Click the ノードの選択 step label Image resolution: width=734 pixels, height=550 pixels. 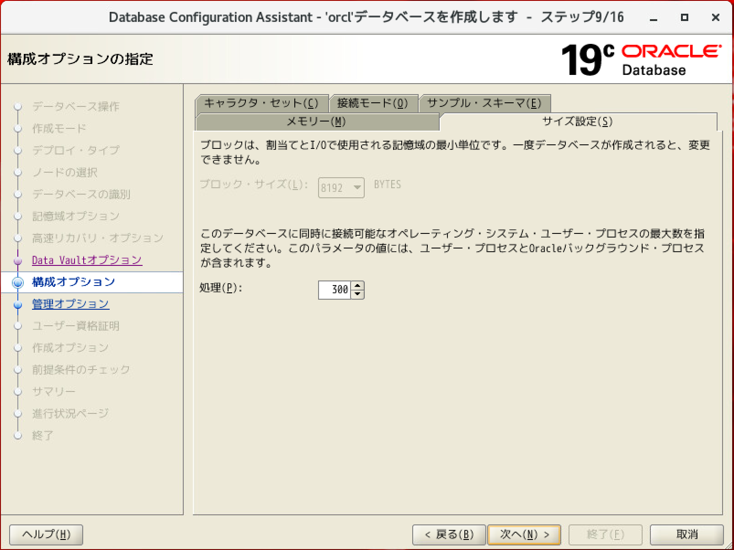coord(65,172)
